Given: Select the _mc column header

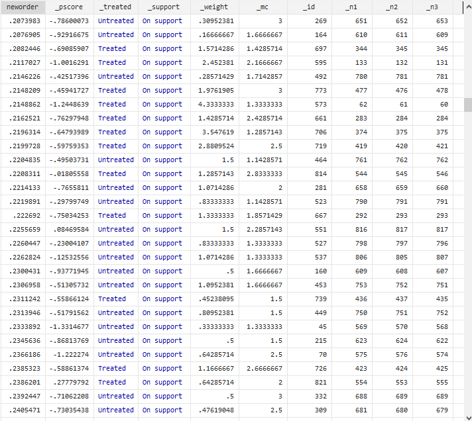Looking at the screenshot, I should (263, 7).
